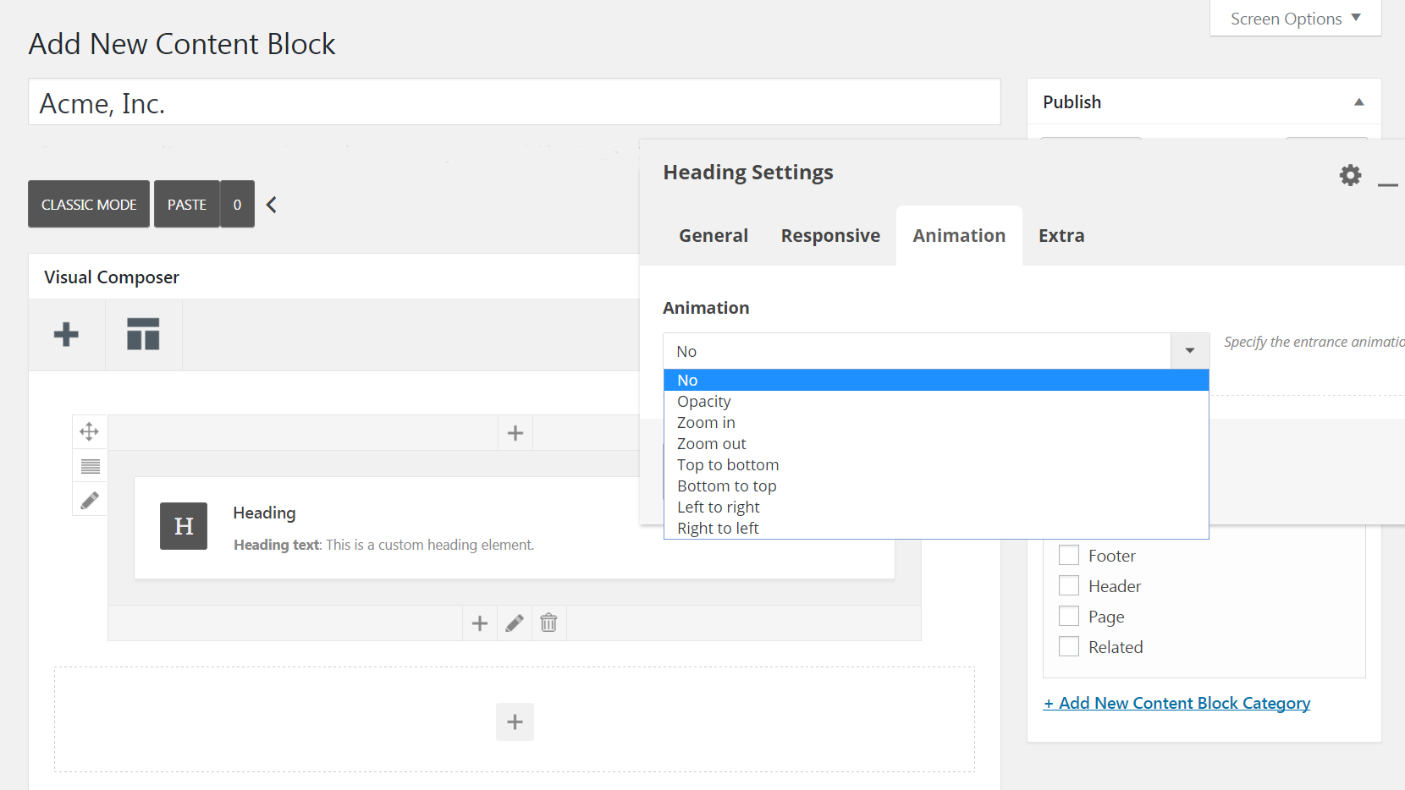Screen dimensions: 1405x790
Task: Collapse the Publish panel arrow
Action: tap(1359, 102)
